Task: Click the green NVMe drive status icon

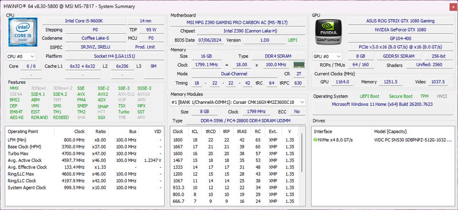Action: point(315,140)
